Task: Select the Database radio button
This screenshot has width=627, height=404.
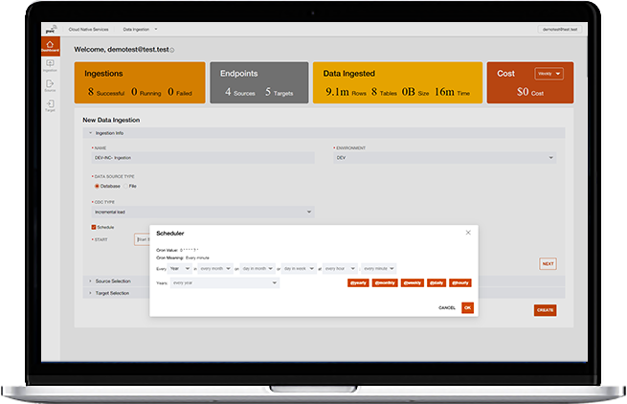Action: (97, 186)
